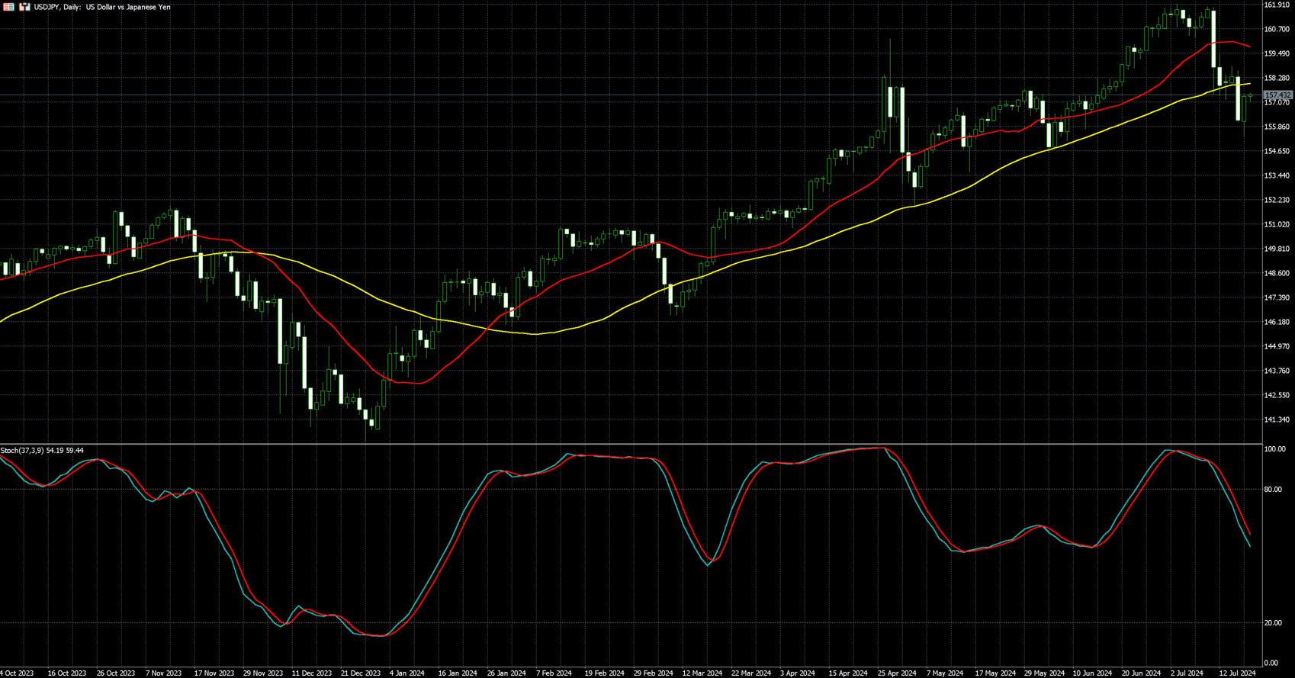Click the Stoch(37,3,9) indicator label

pyautogui.click(x=42, y=451)
